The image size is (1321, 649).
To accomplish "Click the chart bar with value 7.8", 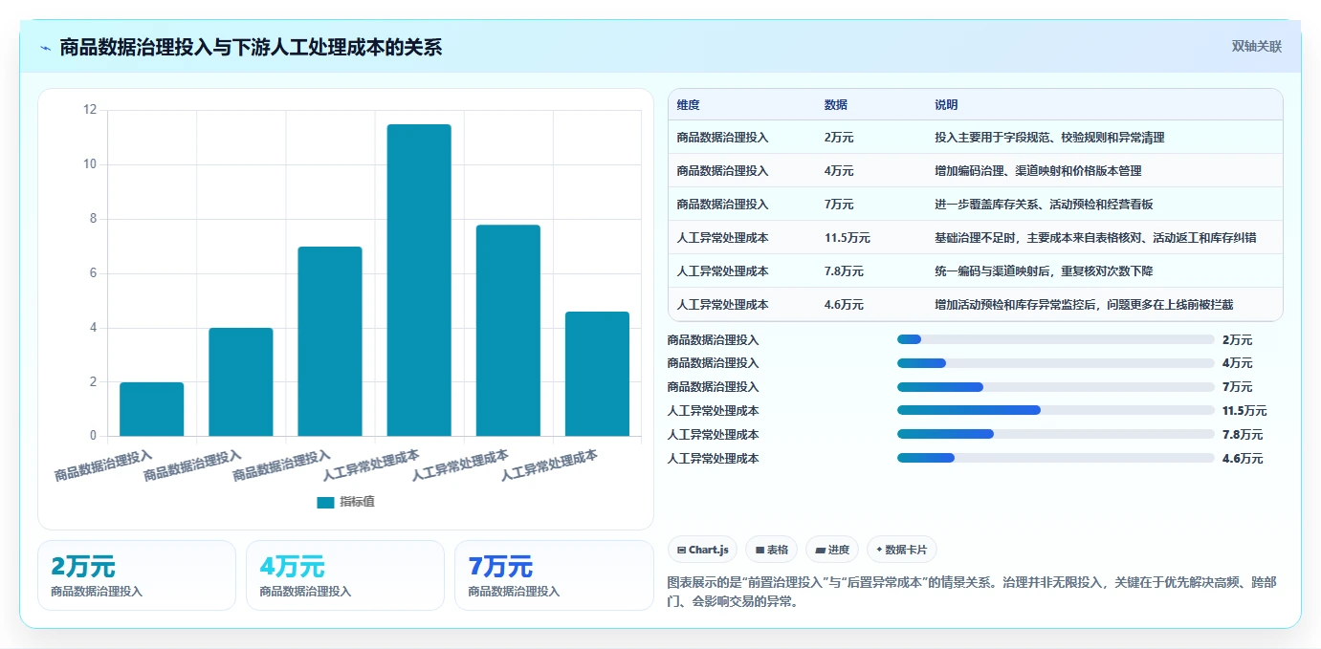I will pos(508,331).
